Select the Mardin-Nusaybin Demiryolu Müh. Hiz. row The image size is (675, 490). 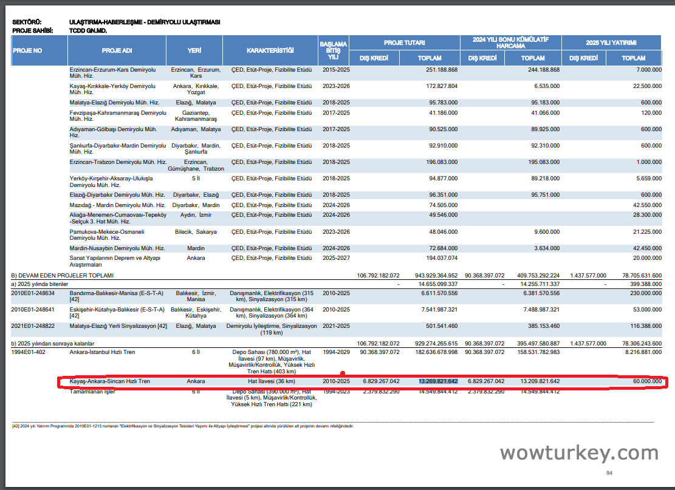[117, 248]
